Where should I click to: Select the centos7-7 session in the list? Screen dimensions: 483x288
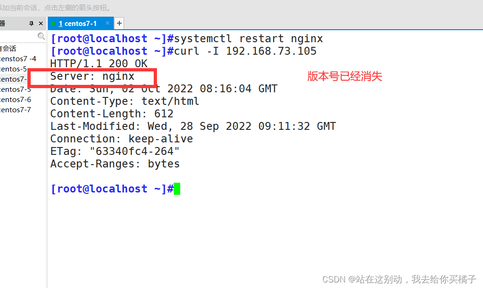click(15, 110)
